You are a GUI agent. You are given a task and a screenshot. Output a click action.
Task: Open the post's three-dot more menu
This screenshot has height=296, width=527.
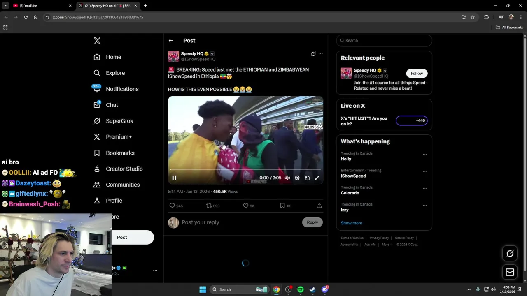coord(321,54)
